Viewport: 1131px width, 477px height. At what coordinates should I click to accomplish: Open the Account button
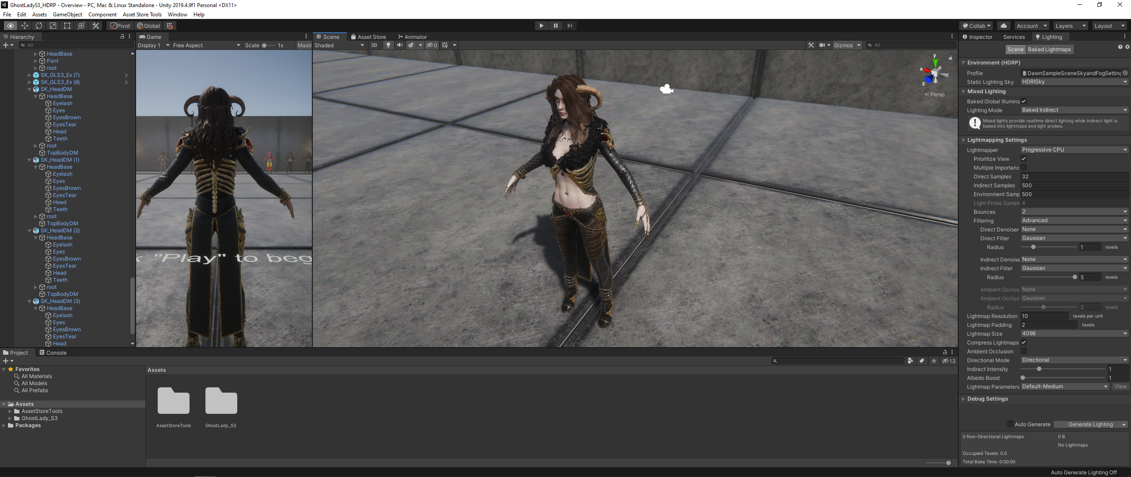click(x=1031, y=26)
